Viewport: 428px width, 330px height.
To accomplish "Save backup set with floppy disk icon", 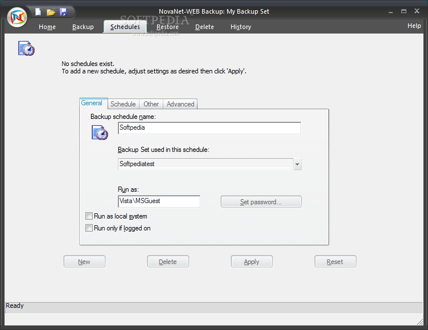I will coord(64,12).
